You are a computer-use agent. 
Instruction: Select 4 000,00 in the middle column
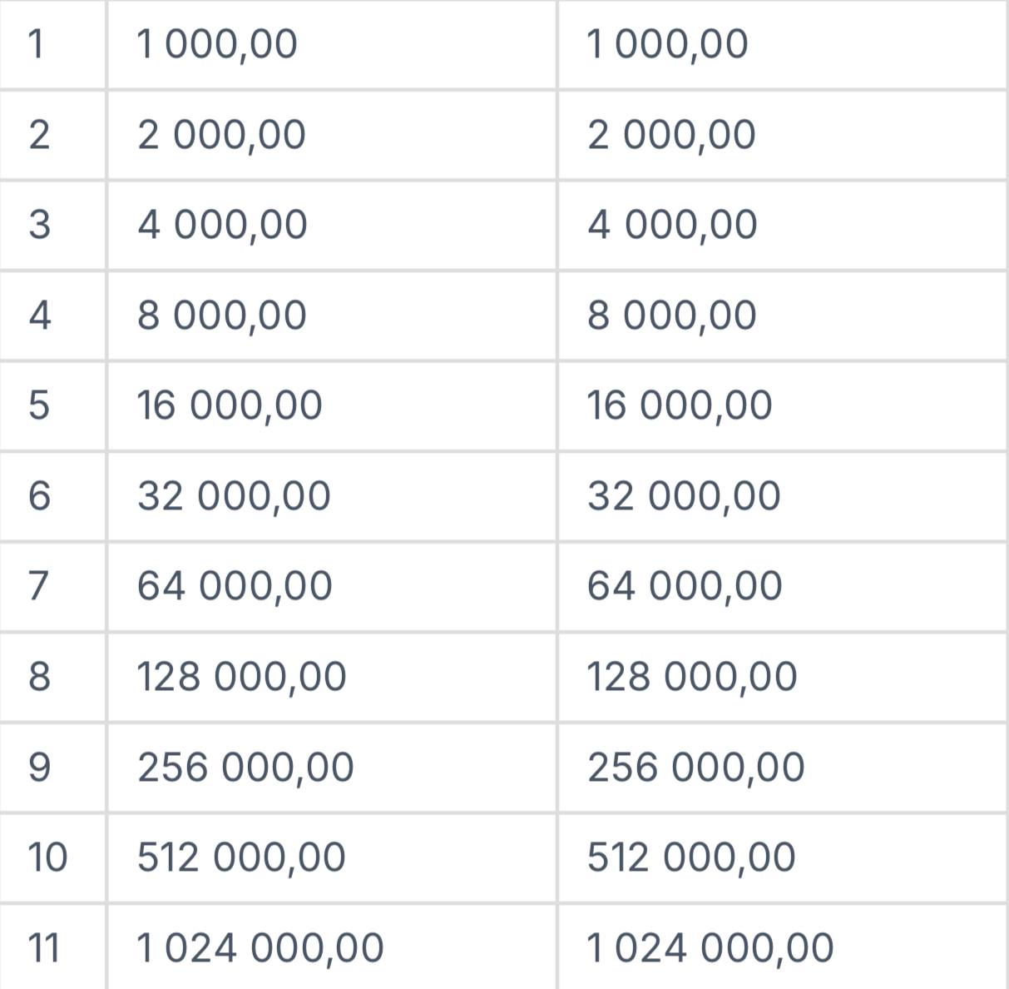tap(222, 225)
